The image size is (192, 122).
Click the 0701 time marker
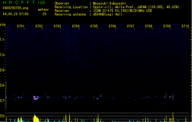point(20,26)
